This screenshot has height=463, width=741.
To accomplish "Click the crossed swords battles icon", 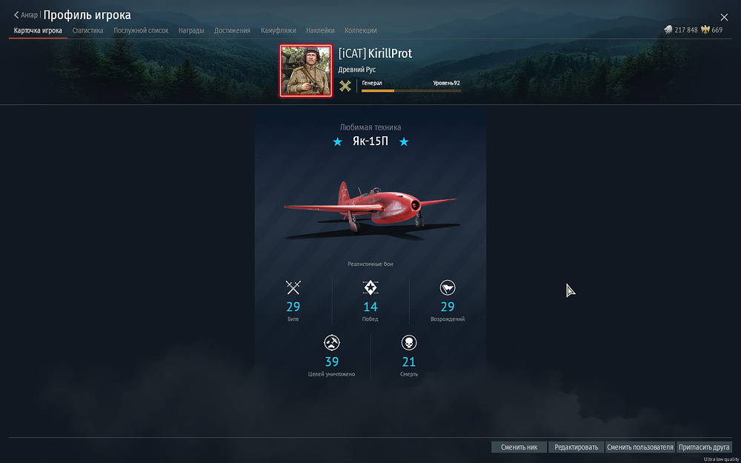I will coord(293,287).
